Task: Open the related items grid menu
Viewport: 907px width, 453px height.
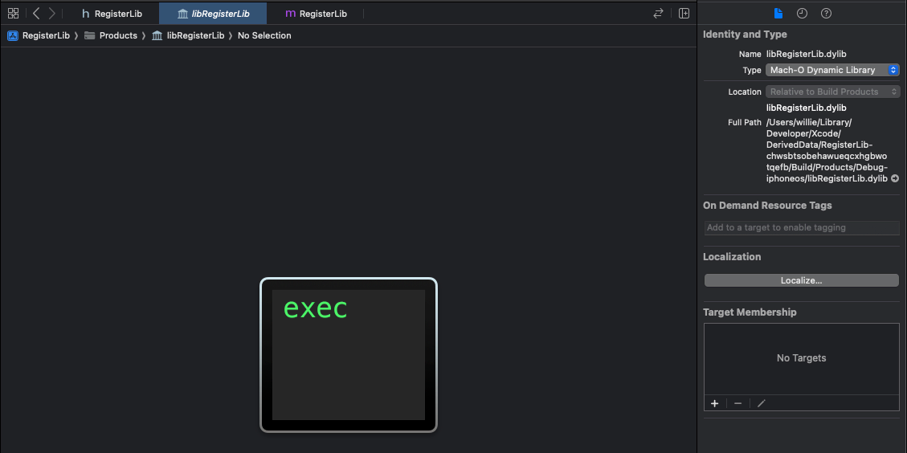Action: (x=13, y=14)
